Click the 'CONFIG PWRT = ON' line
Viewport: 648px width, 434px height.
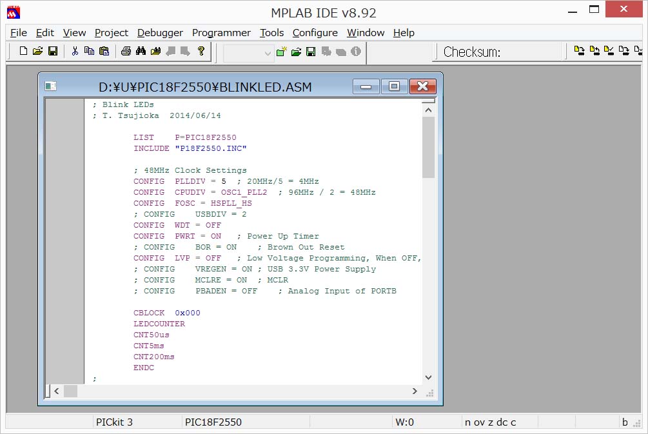pos(177,236)
